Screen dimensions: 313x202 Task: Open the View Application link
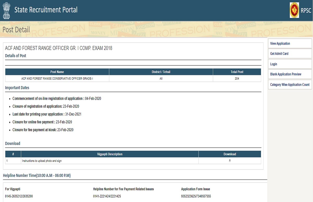(280, 43)
